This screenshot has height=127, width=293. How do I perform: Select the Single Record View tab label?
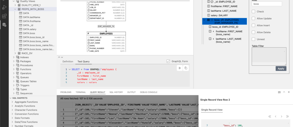click(x=212, y=110)
